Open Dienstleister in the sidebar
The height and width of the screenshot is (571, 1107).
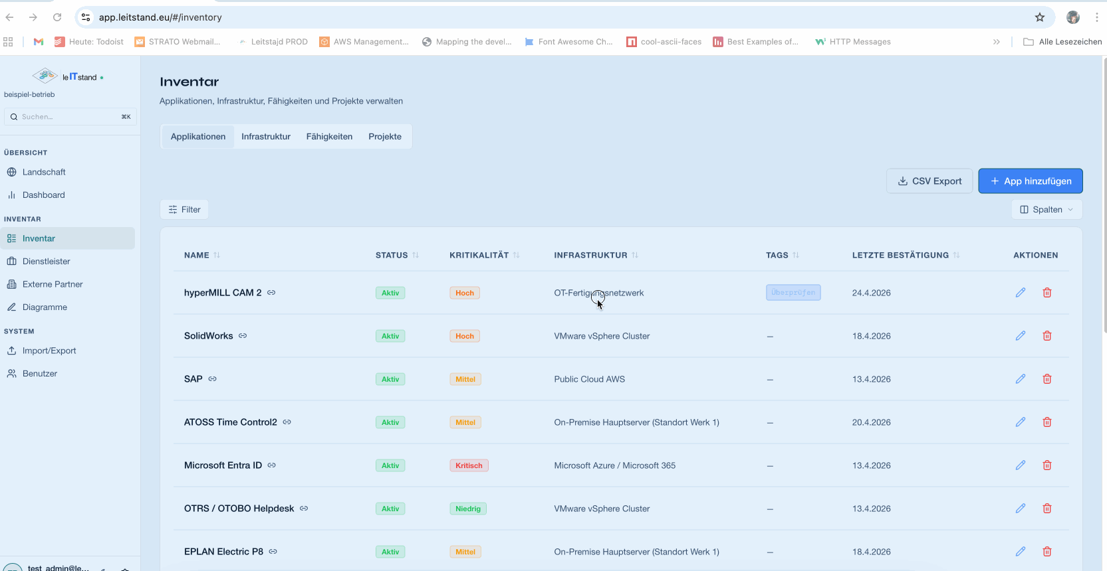click(x=67, y=262)
